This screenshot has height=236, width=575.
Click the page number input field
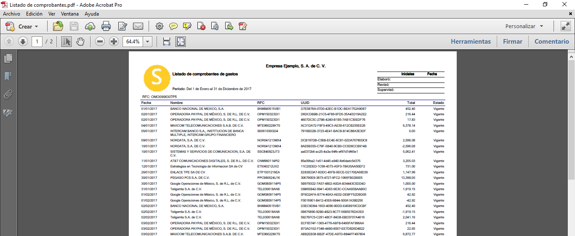tap(37, 42)
